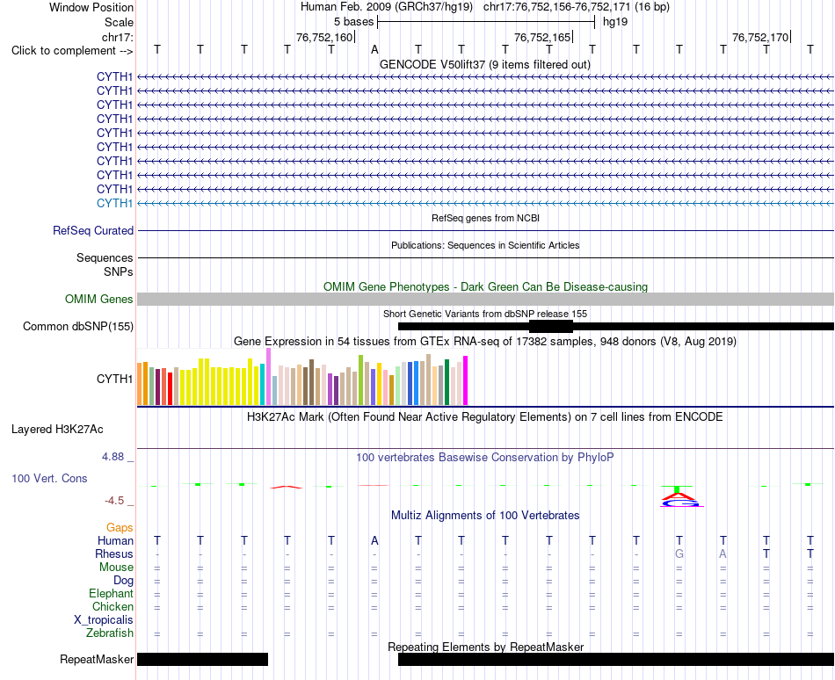Click the GENCODE V50lift37 track title
The height and width of the screenshot is (680, 835).
pyautogui.click(x=484, y=65)
